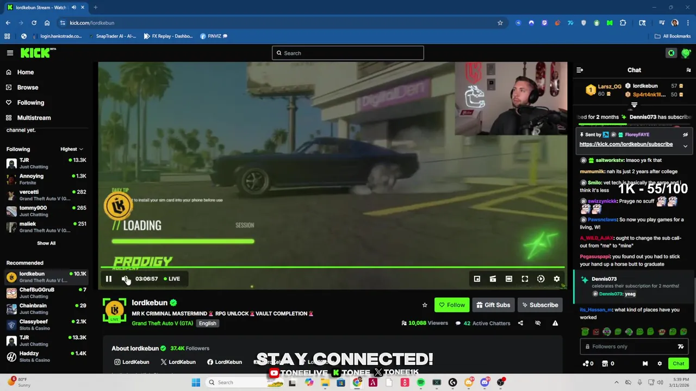Click Grand Theft Auto V category link
Screen dimensions: 696x391
click(x=162, y=324)
